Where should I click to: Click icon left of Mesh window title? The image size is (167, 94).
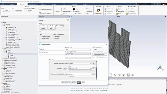(x=71, y=16)
